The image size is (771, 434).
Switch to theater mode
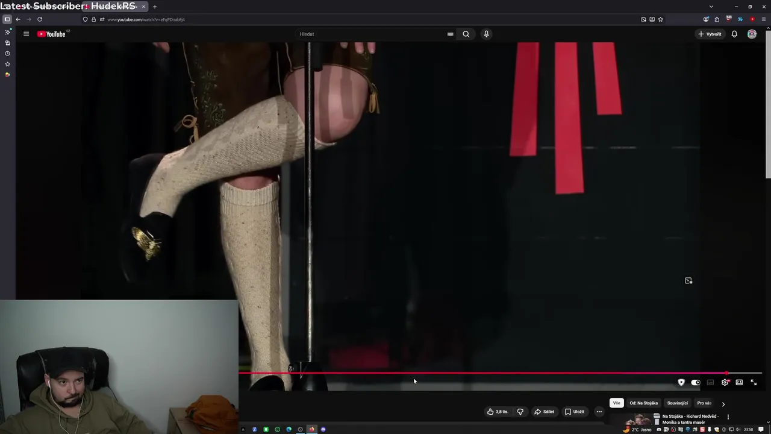click(739, 382)
